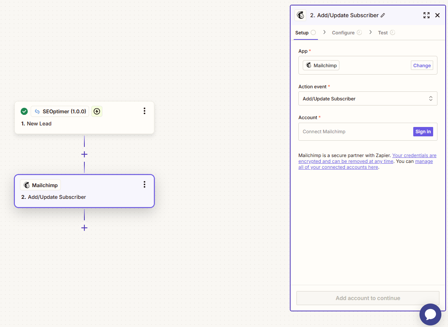This screenshot has height=327, width=448.
Task: Expand the panel with the fullscreen icon
Action: (x=427, y=15)
